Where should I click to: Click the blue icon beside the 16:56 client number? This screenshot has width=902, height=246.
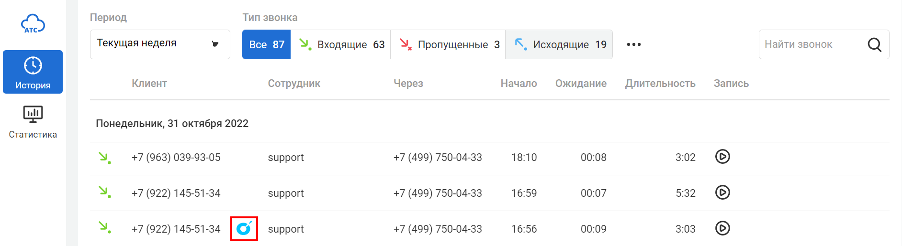[x=244, y=229]
